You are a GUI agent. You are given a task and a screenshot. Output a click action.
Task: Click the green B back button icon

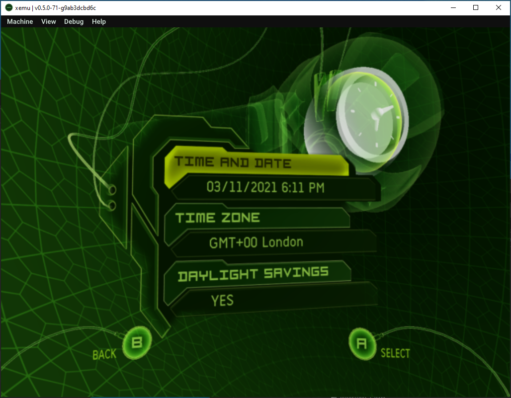tap(136, 342)
